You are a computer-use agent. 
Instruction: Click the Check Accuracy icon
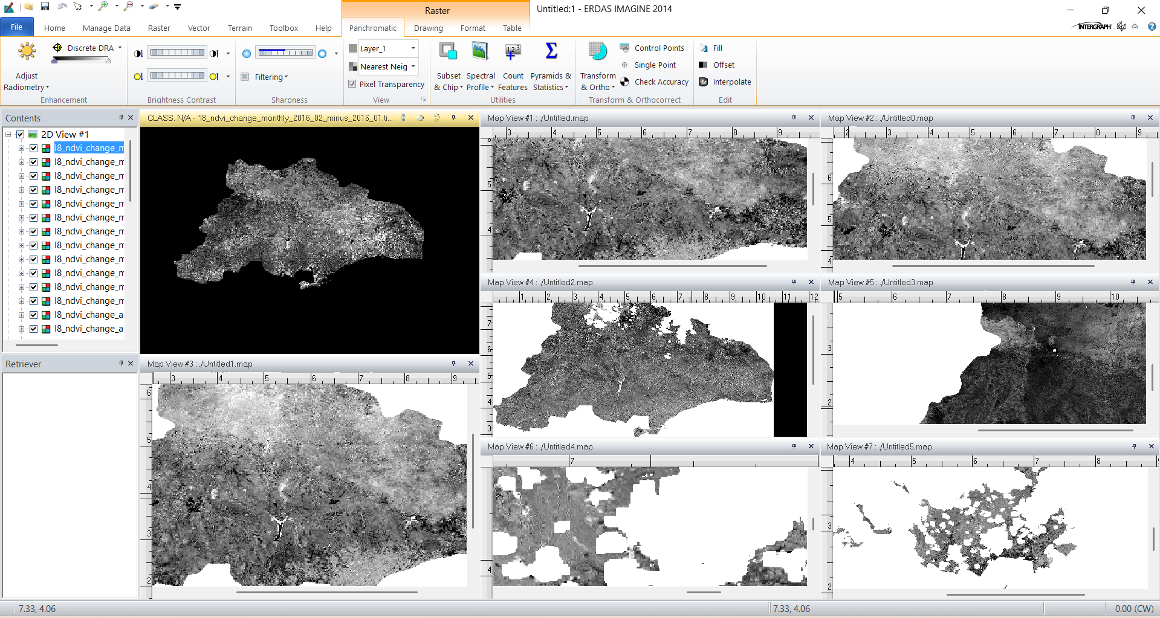[625, 82]
